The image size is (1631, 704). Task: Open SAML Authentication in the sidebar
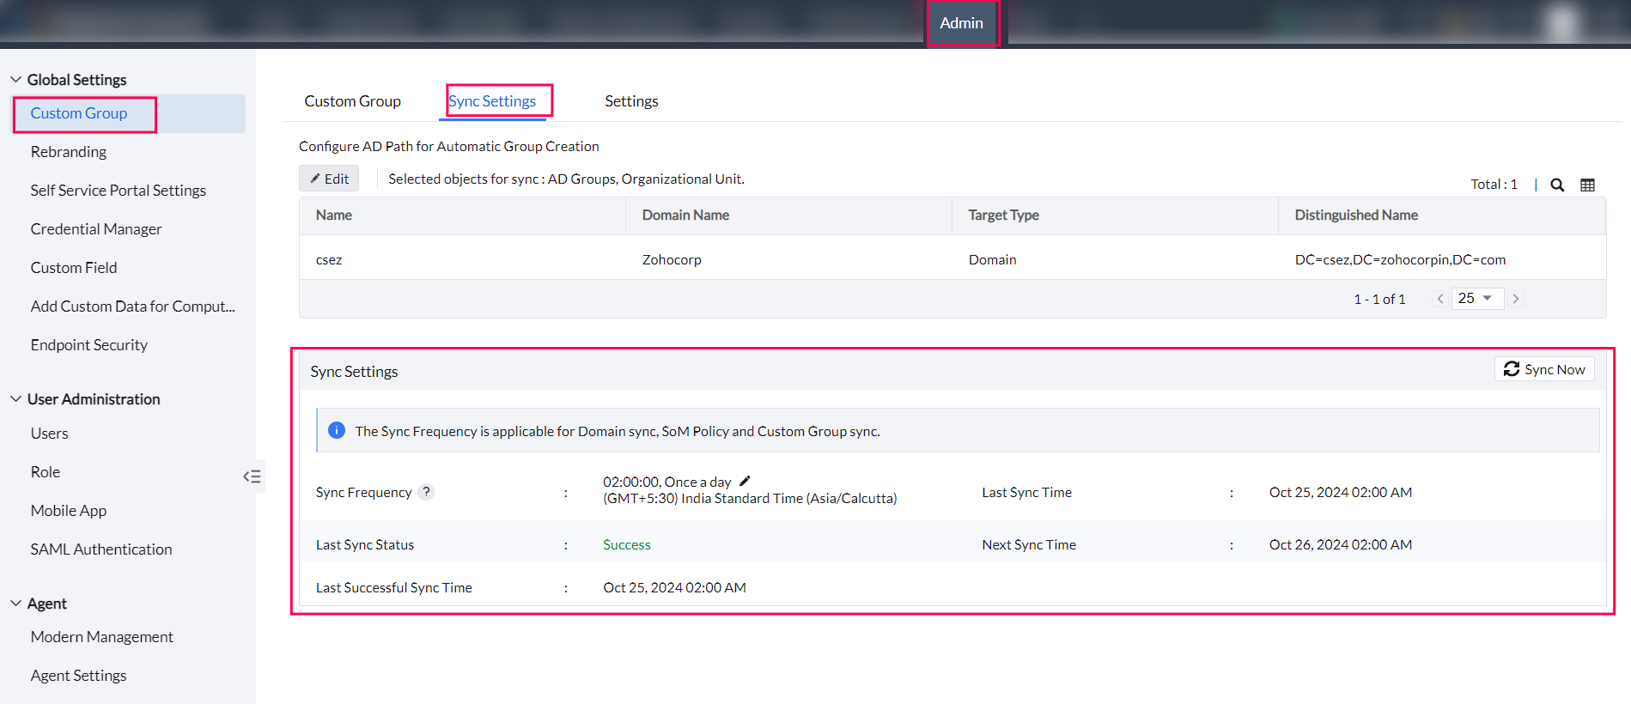[x=101, y=549]
